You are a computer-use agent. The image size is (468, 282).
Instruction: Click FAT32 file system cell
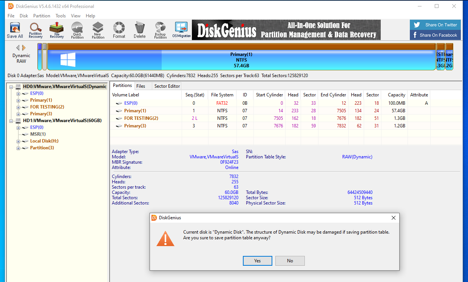pos(222,103)
